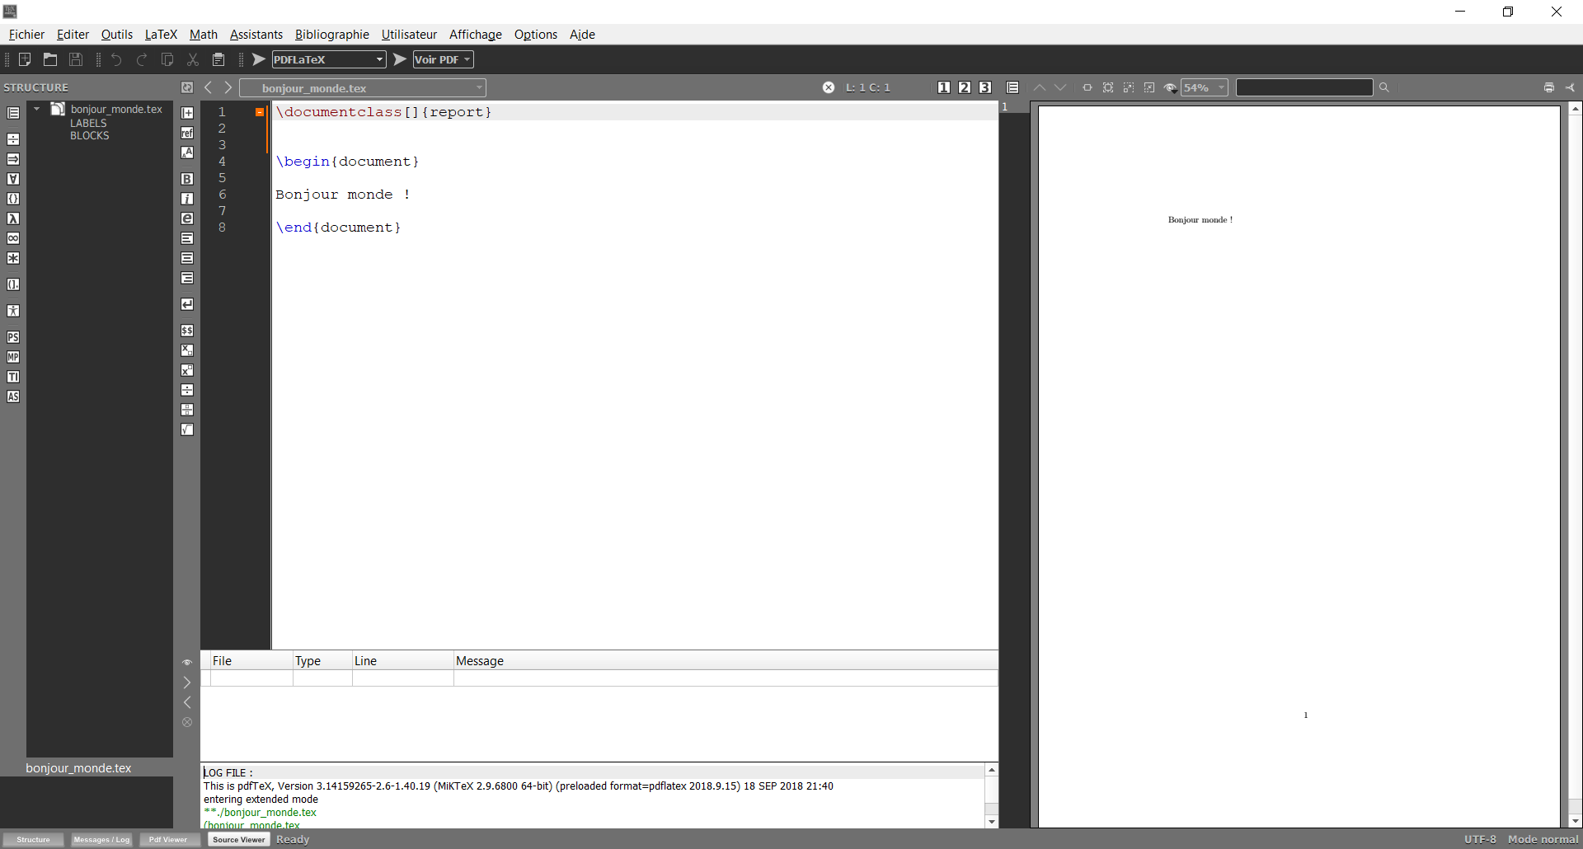Insert display math with the $$ icon
1583x849 pixels.
pos(187,331)
